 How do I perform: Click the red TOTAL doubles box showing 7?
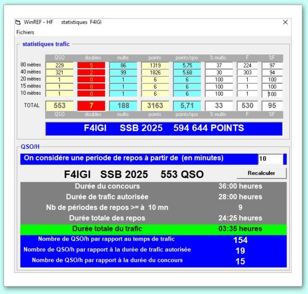[91, 105]
